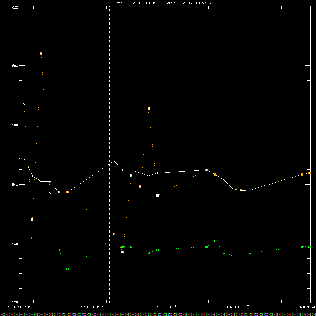Pick the orange spike marker near 585
The width and height of the screenshot is (316, 316).
click(x=149, y=109)
